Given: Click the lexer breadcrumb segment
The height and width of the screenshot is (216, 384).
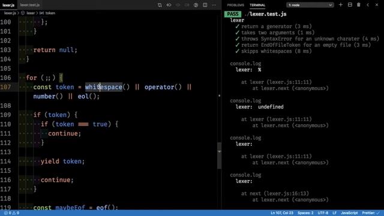Looking at the screenshot, I should [31, 13].
